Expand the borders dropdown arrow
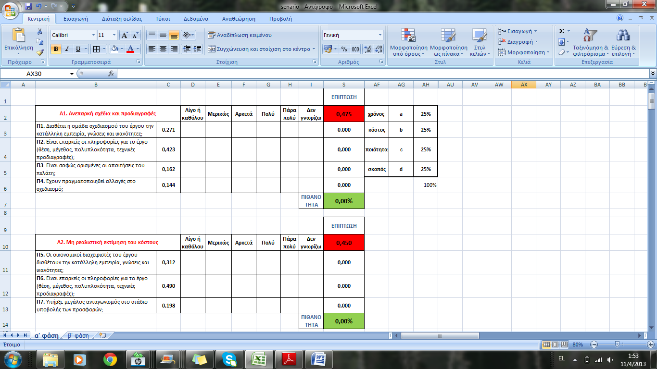This screenshot has height=369, width=657. pos(104,49)
